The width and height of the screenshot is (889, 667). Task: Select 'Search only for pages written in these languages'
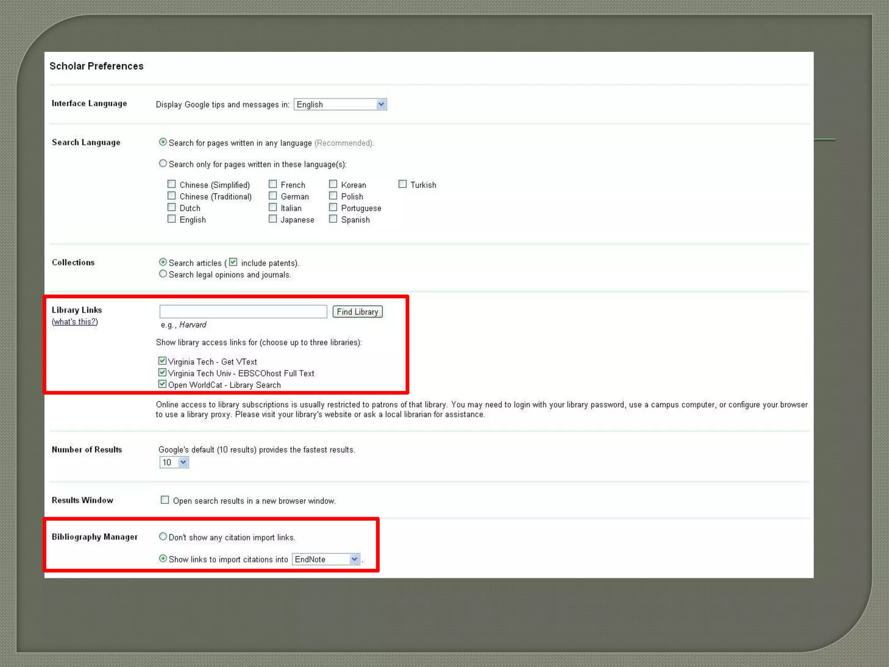[x=163, y=164]
